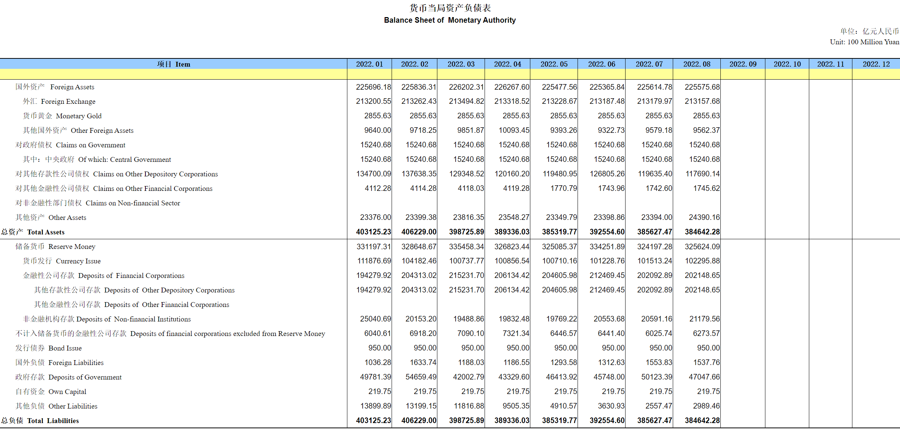Click the Total Liabilities row label
This screenshot has height=429, width=900.
click(40, 420)
